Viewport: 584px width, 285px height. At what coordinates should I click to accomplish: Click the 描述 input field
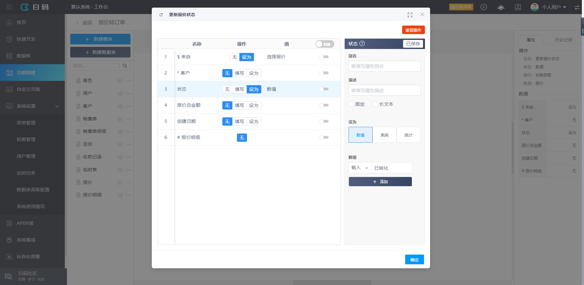coord(384,90)
